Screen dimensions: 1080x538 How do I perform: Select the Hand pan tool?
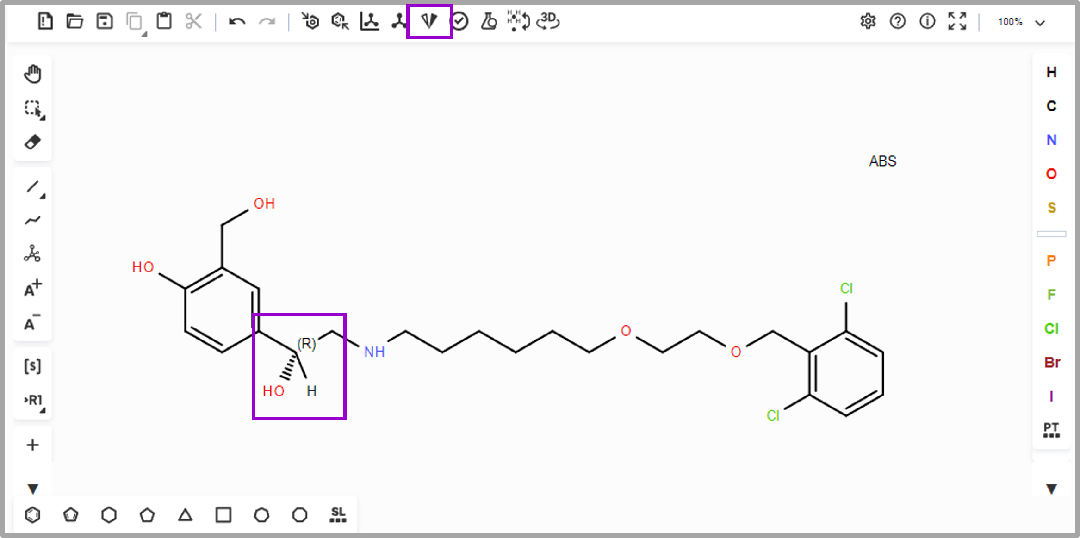tap(32, 74)
